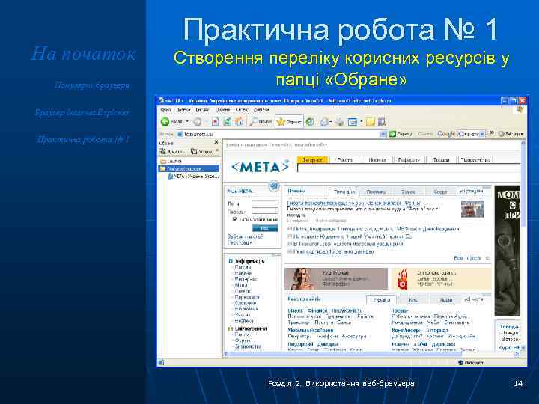Click the login name input field
539x404 pixels.
(265, 203)
